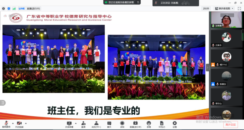Viewport: 244px width, 130px height.
Task: Open the Chat (聊天) window
Action: [x=109, y=124]
